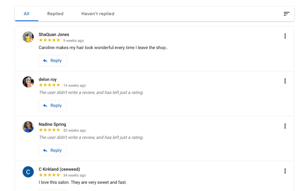Click the five-star rating on ShaQuan Jones review

(x=50, y=40)
